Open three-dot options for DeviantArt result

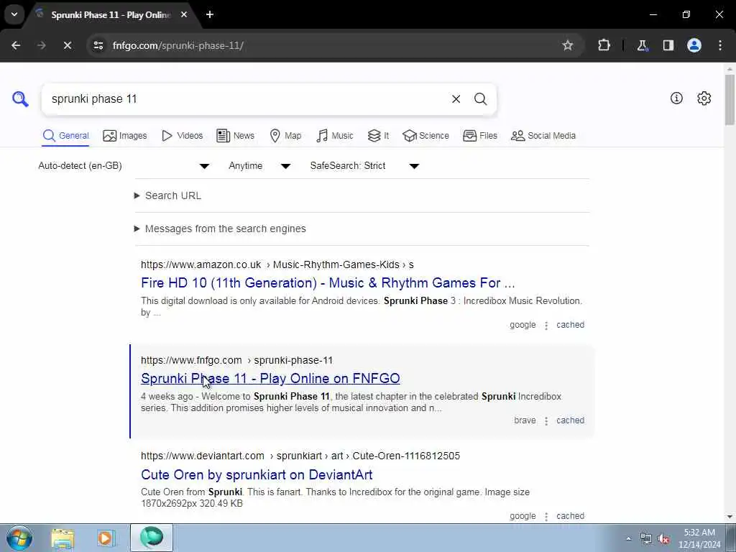click(x=546, y=516)
